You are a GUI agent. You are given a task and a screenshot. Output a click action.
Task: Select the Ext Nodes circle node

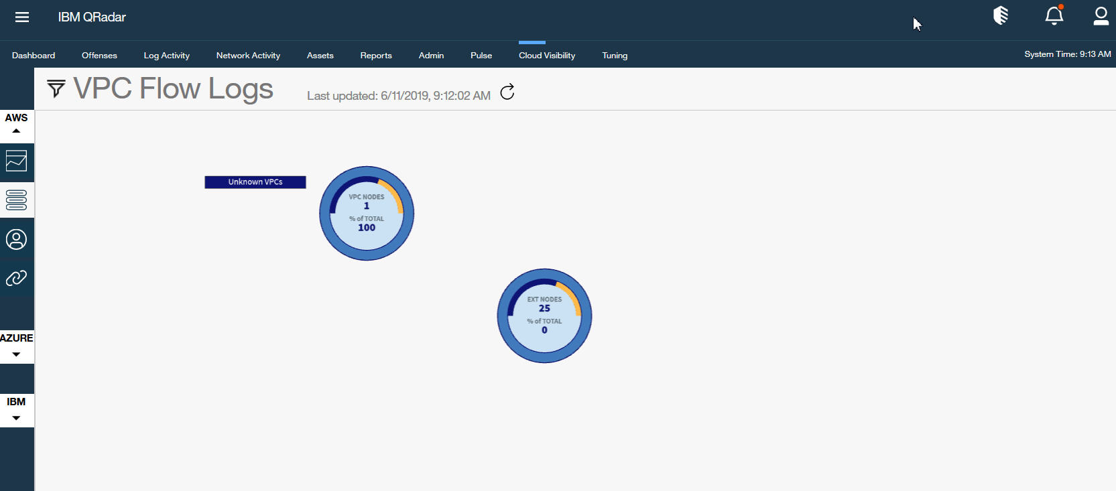point(544,315)
